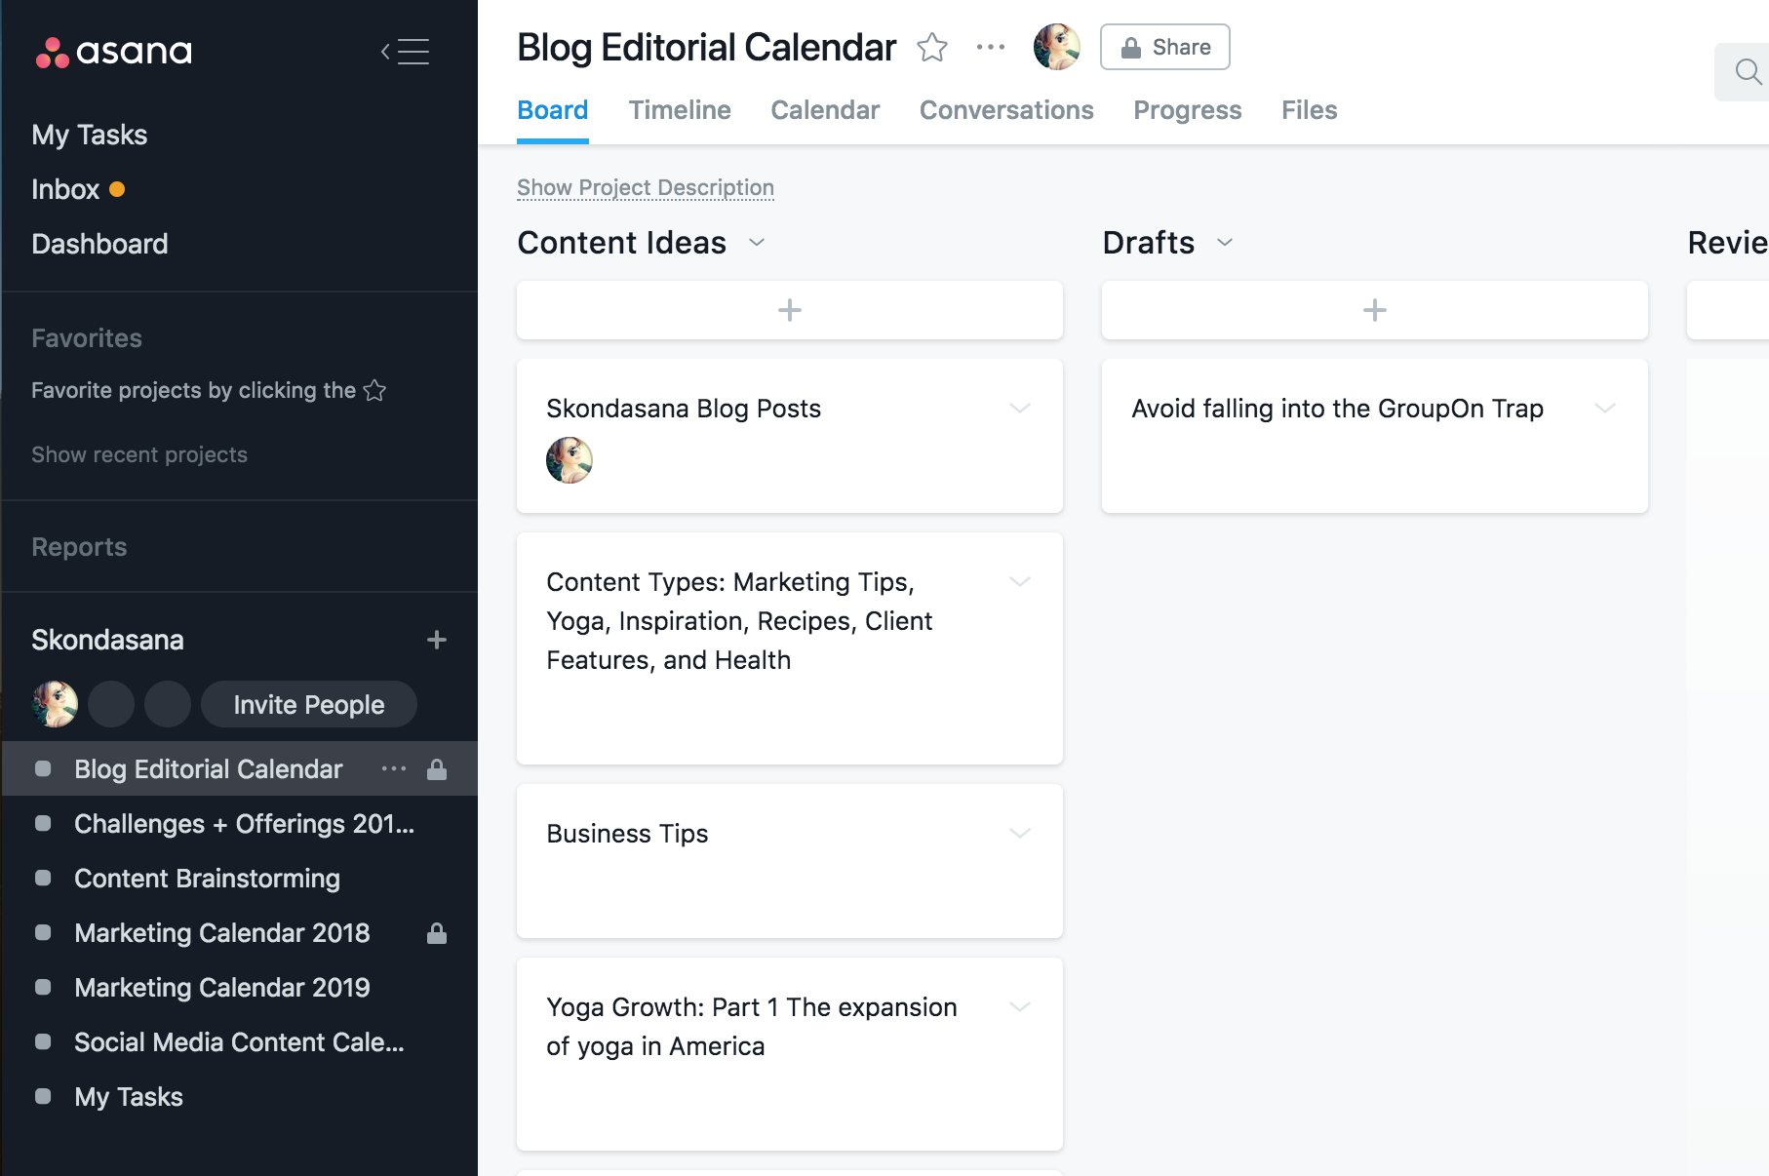
Task: Add a task in Drafts column
Action: [1375, 310]
